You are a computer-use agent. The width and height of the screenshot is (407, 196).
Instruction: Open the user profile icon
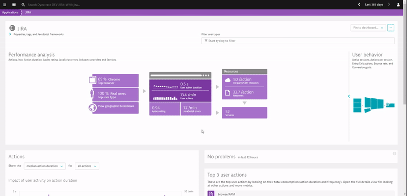tap(398, 5)
